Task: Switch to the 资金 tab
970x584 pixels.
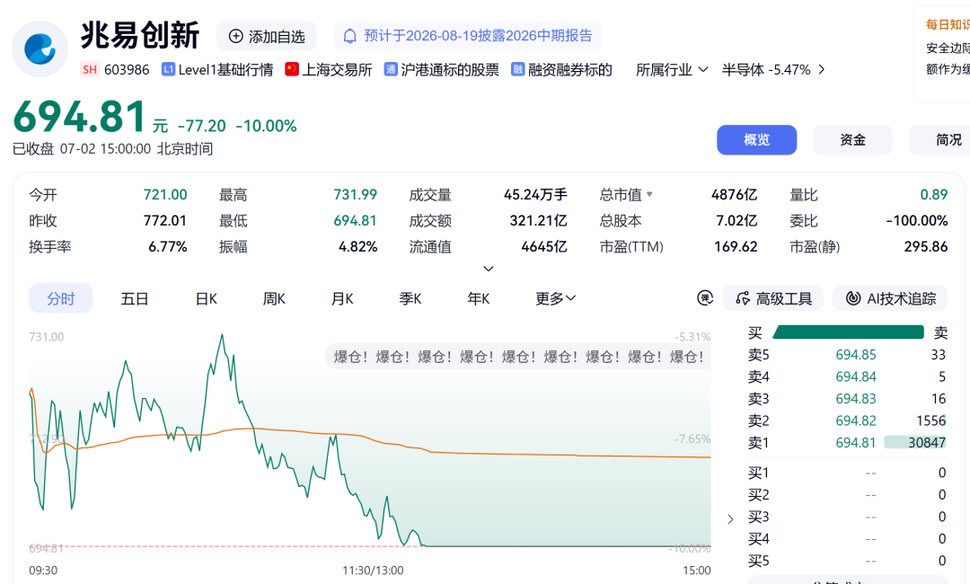Action: 852,140
